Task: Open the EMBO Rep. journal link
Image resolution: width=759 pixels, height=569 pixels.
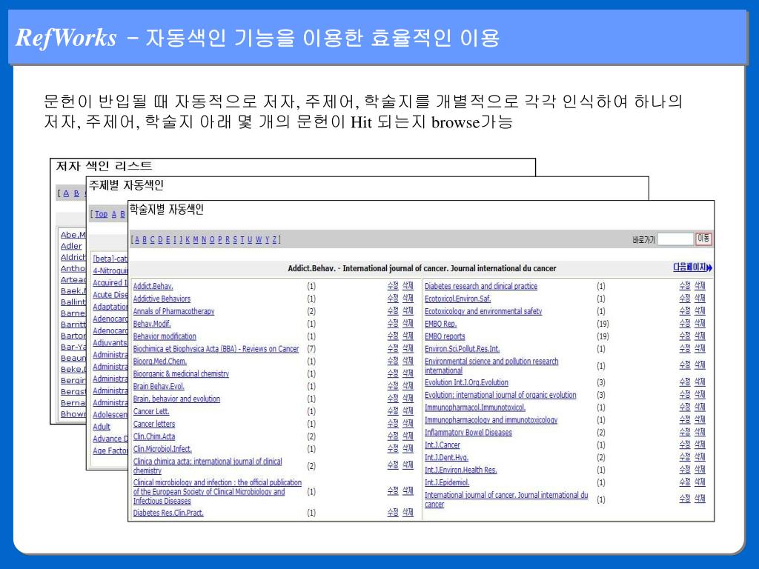Action: [x=440, y=325]
